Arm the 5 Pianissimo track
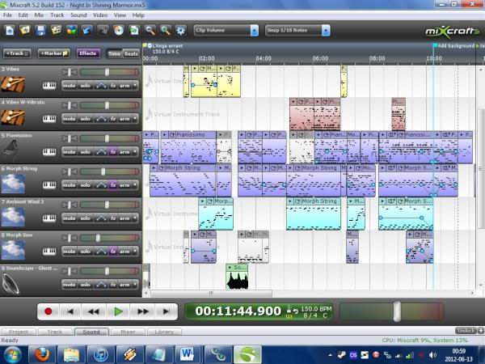485x364 pixels. [124, 152]
